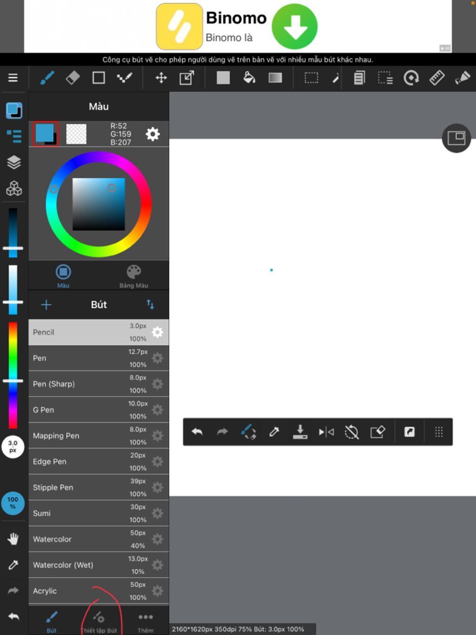Switch to the Bút bottom tab
The image size is (476, 635).
tap(52, 622)
